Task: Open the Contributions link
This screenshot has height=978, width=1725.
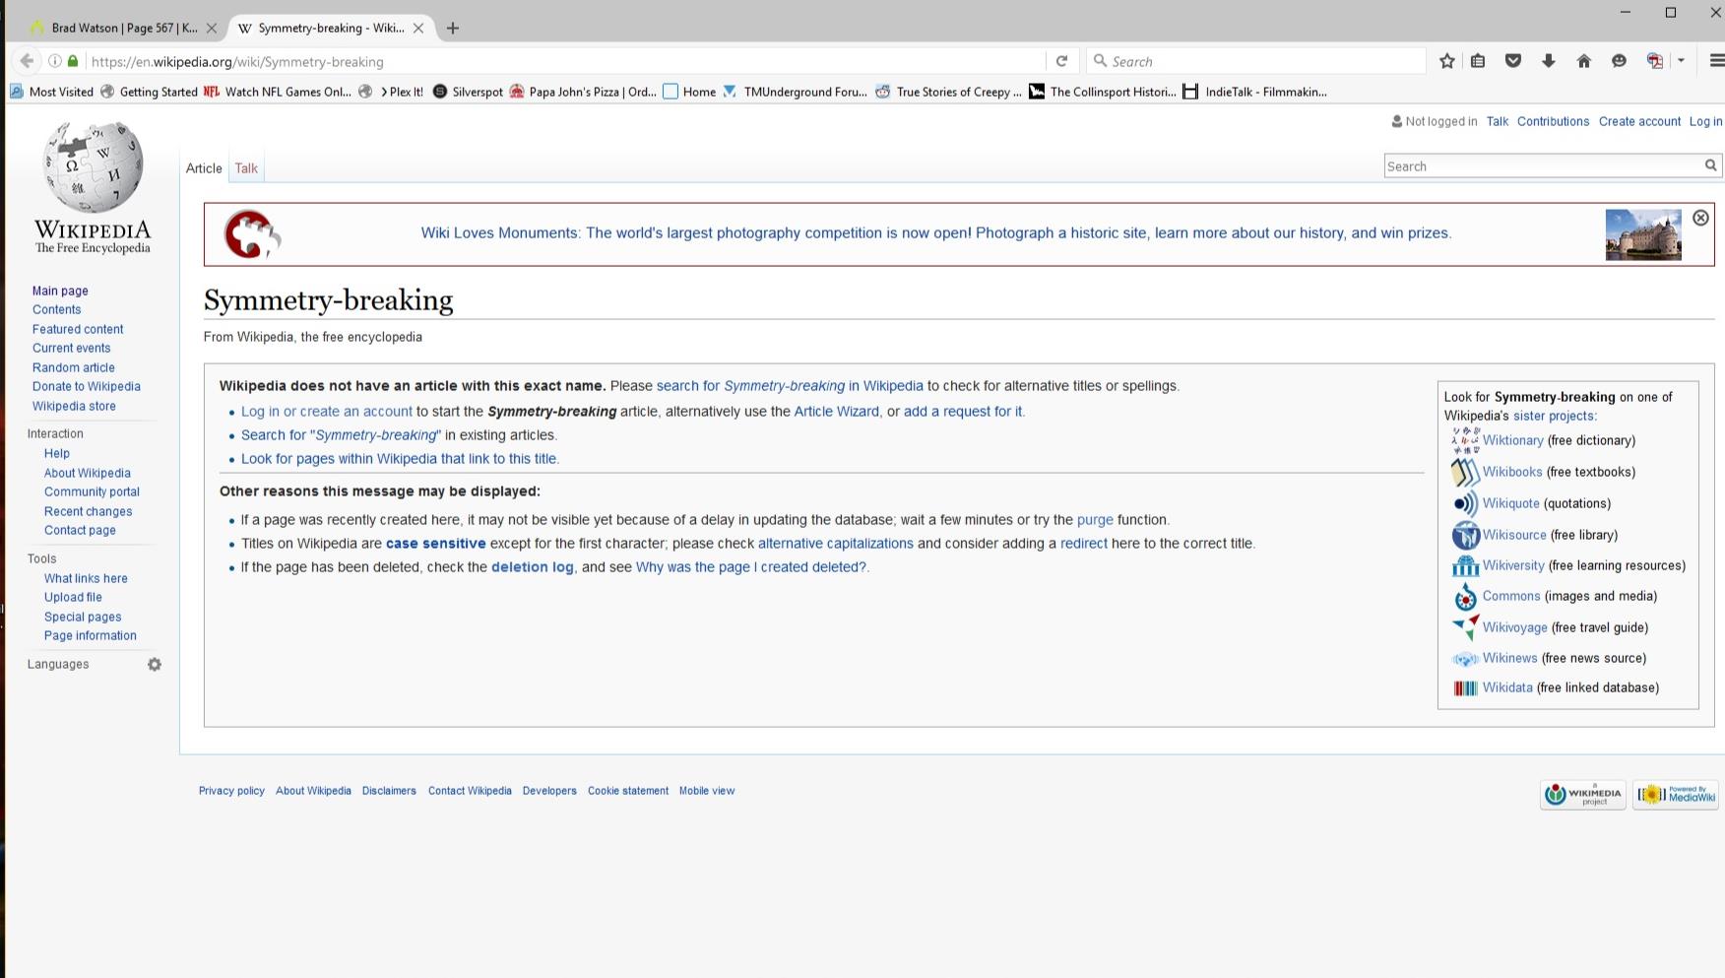Action: click(x=1553, y=121)
